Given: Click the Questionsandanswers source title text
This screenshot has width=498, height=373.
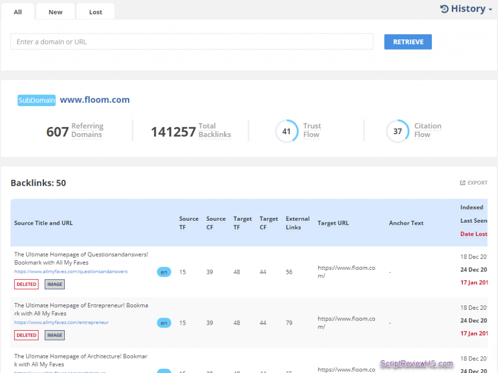Looking at the screenshot, I should click(81, 259).
